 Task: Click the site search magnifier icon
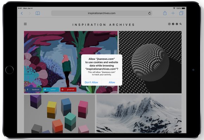pyautogui.click(x=180, y=24)
